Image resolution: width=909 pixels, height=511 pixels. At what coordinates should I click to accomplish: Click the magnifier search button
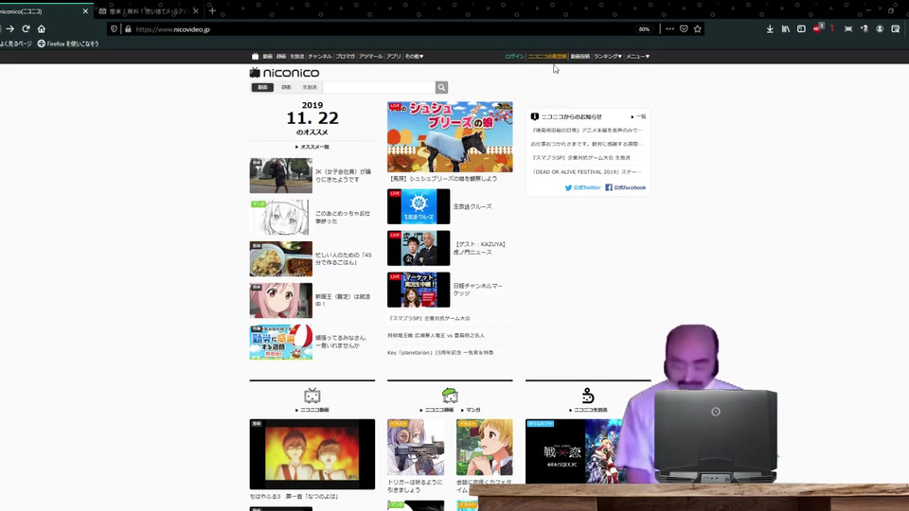point(441,87)
